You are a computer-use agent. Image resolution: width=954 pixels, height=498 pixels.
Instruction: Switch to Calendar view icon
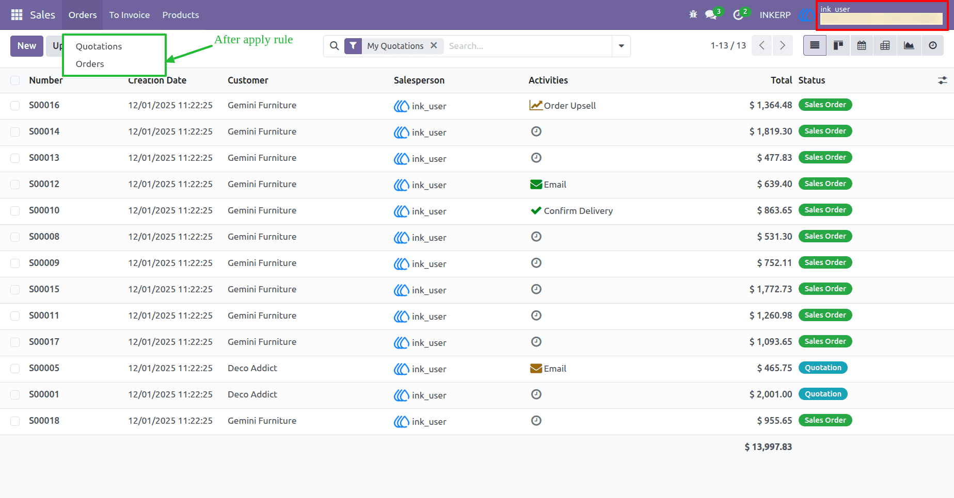pos(862,45)
